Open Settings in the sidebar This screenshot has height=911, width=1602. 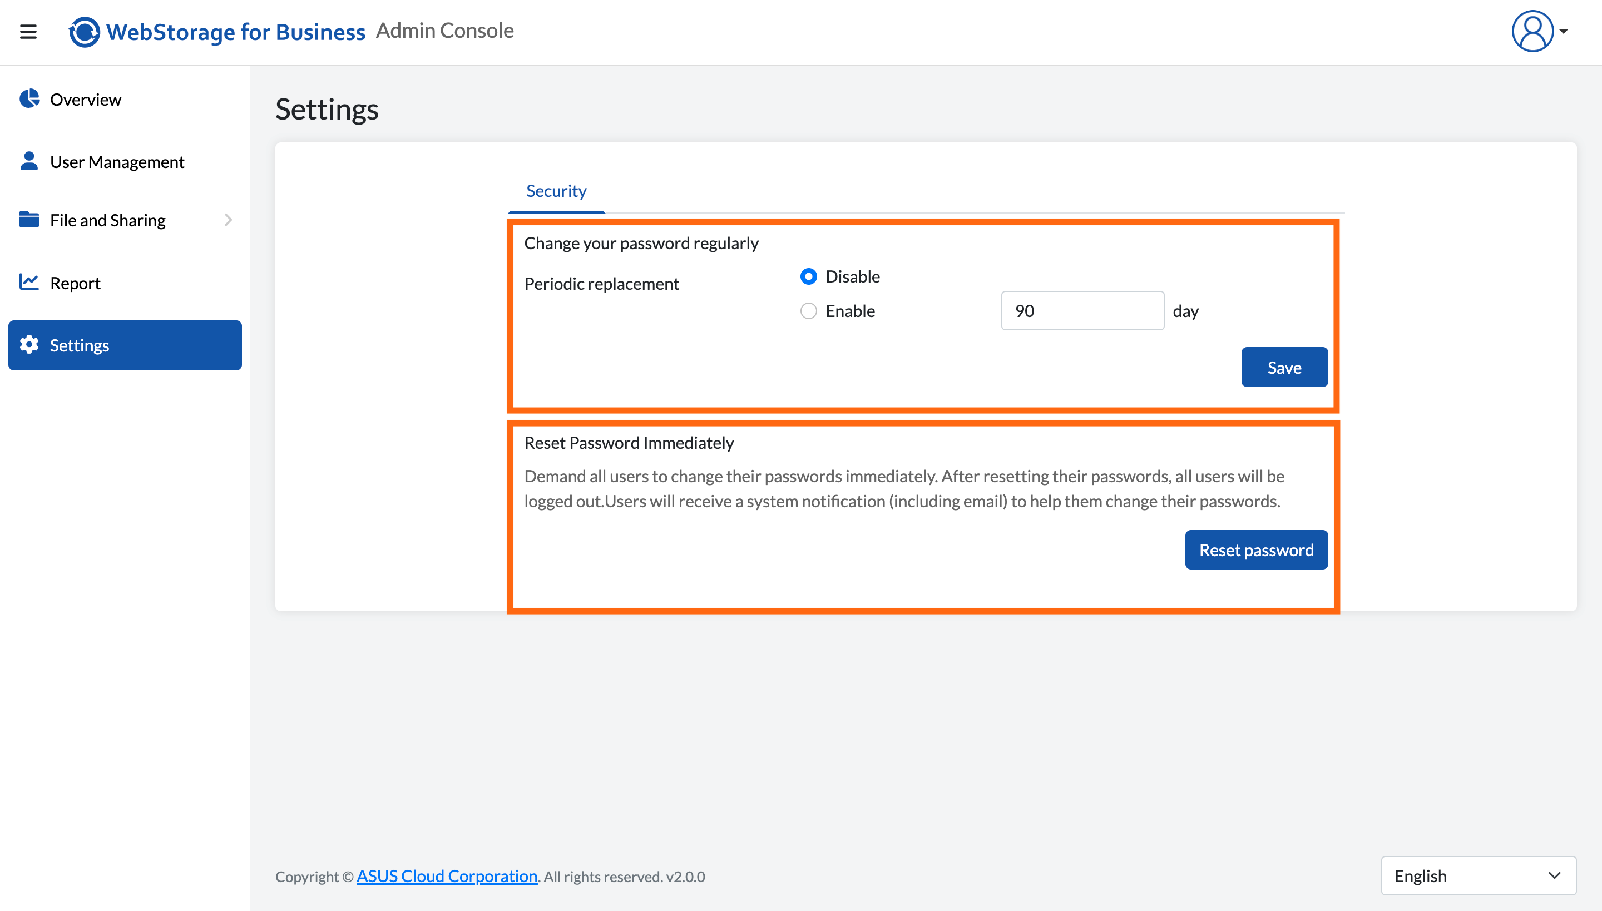coord(125,345)
